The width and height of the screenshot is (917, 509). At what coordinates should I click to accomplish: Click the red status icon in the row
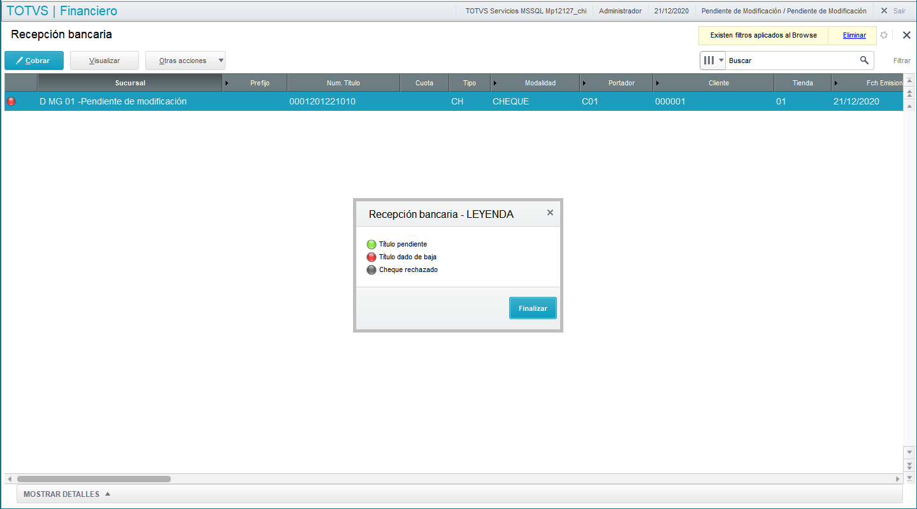tap(11, 101)
